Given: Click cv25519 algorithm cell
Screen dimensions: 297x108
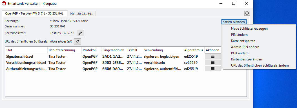Looking at the screenshot, I should [191, 62].
